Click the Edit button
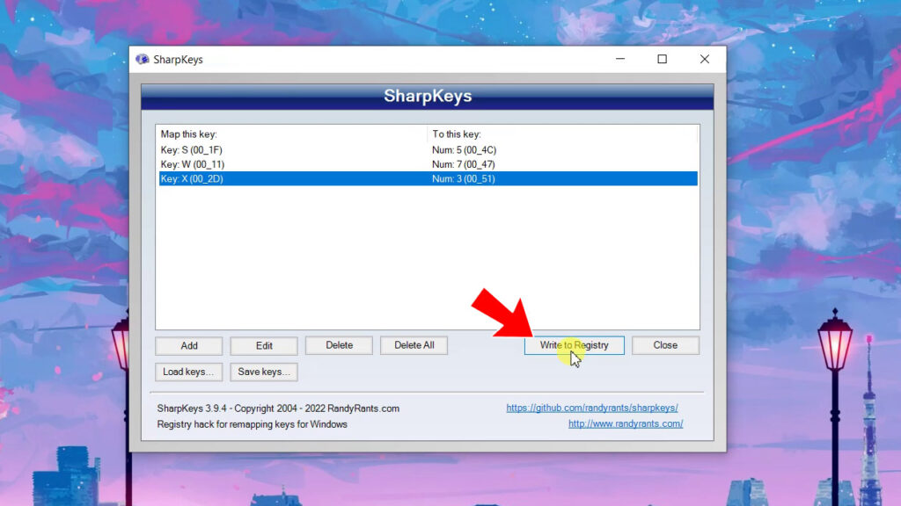The height and width of the screenshot is (506, 901). (264, 345)
